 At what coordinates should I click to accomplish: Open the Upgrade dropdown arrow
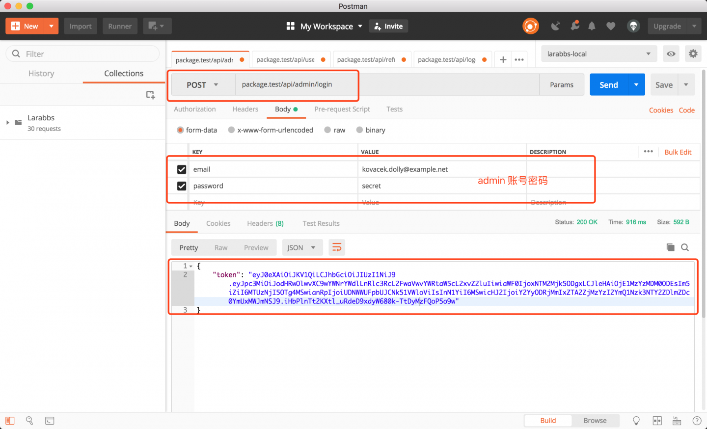pos(694,26)
